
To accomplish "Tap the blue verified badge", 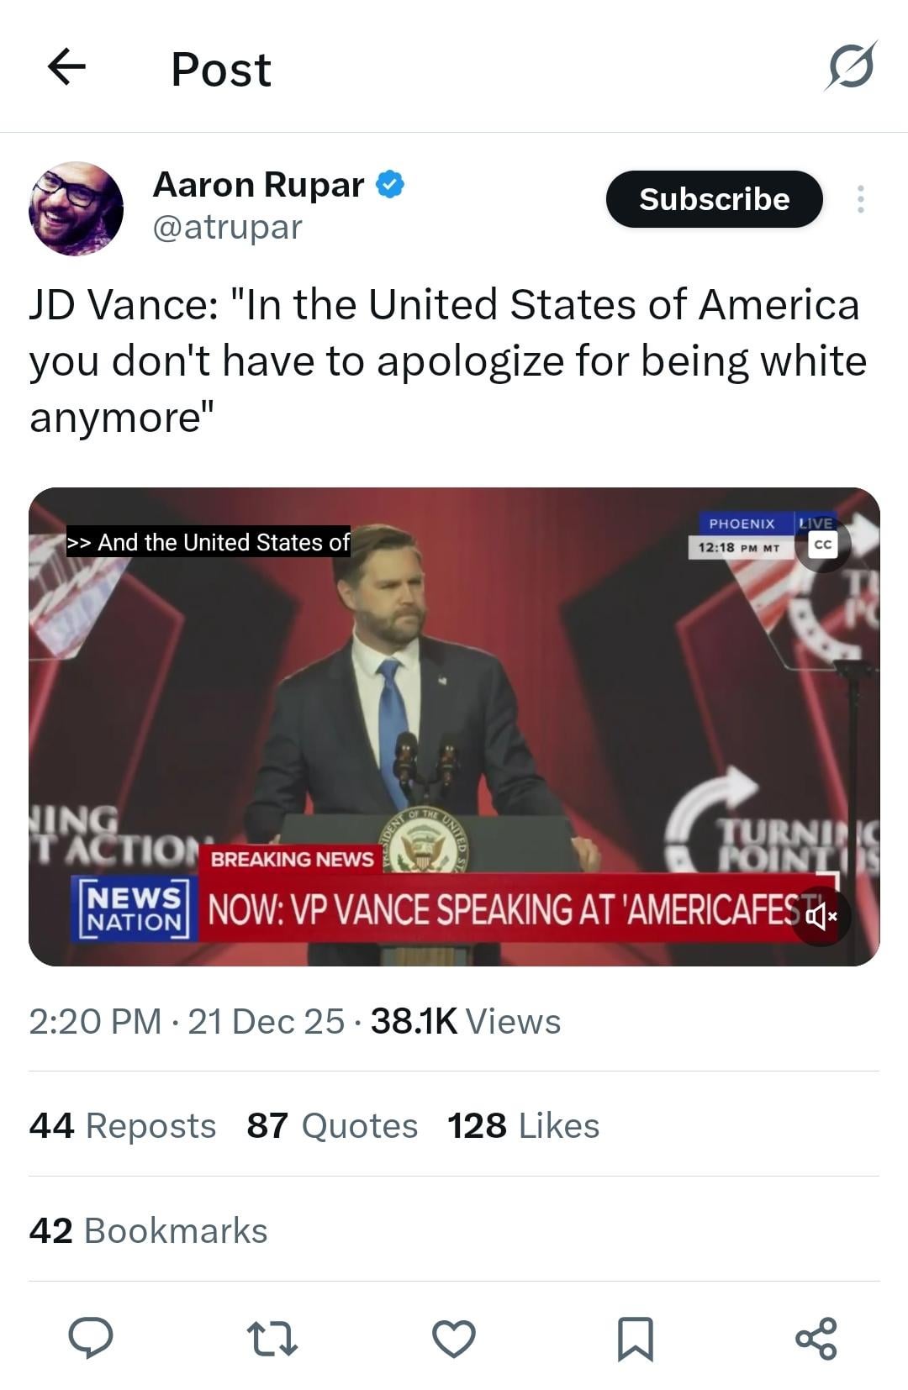I will click(x=390, y=184).
